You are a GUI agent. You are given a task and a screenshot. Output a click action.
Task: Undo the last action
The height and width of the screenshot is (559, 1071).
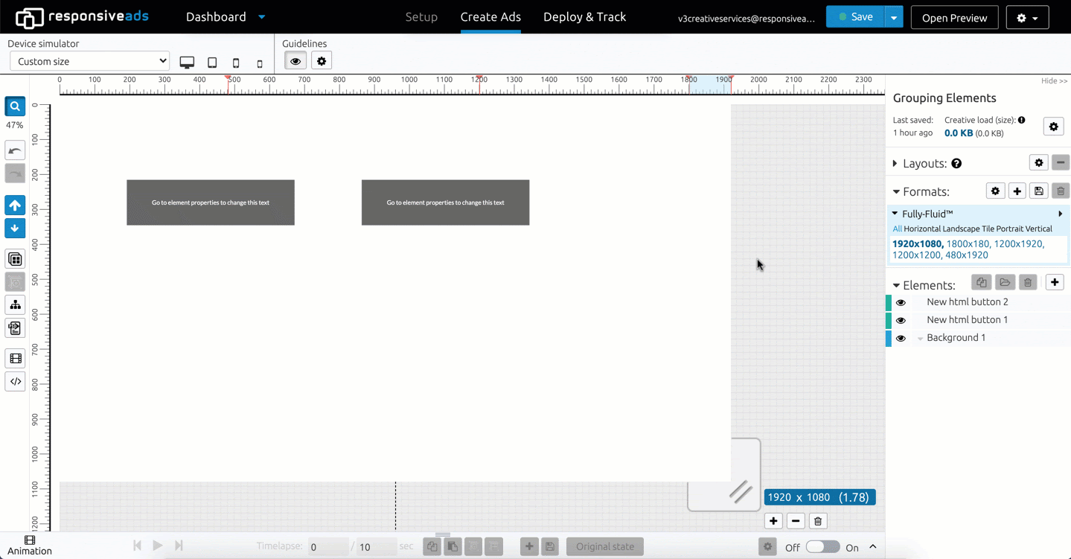15,150
